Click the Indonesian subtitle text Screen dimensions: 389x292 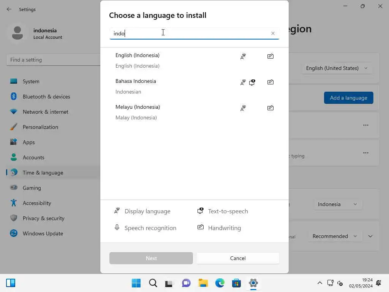coord(128,92)
